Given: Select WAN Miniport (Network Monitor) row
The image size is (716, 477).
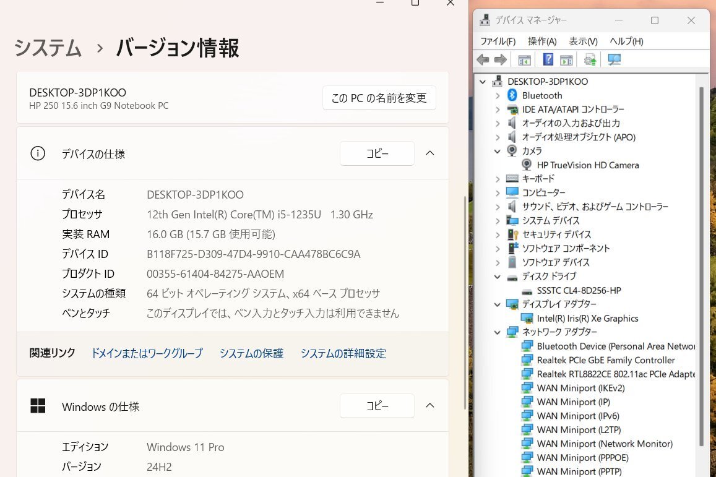Looking at the screenshot, I should coord(605,443).
